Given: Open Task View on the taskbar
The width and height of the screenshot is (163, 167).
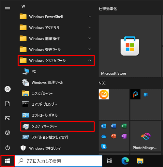Looking at the screenshot, I should tap(110, 161).
